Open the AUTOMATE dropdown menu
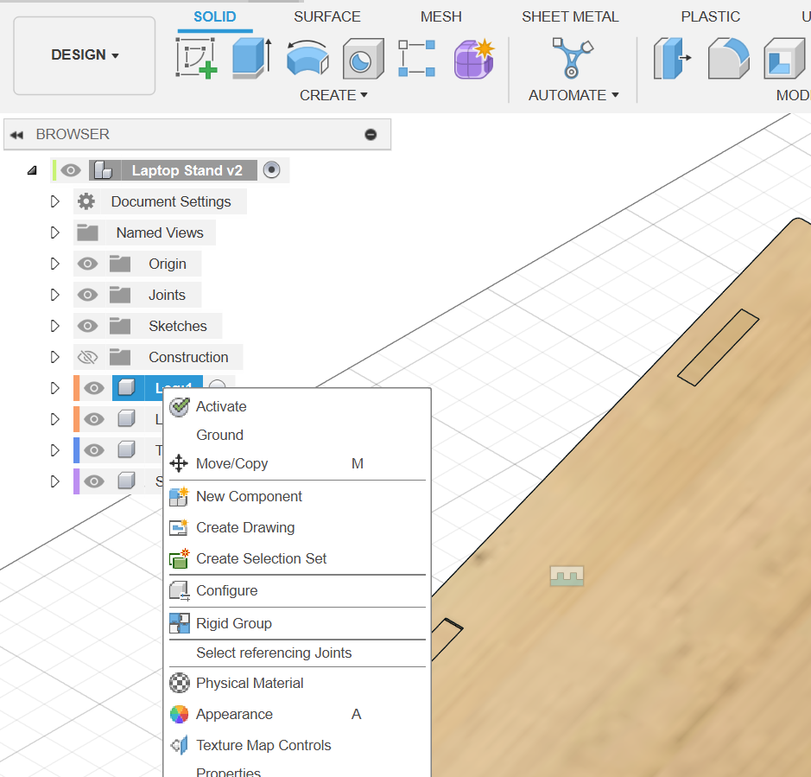Viewport: 811px width, 777px height. 573,95
